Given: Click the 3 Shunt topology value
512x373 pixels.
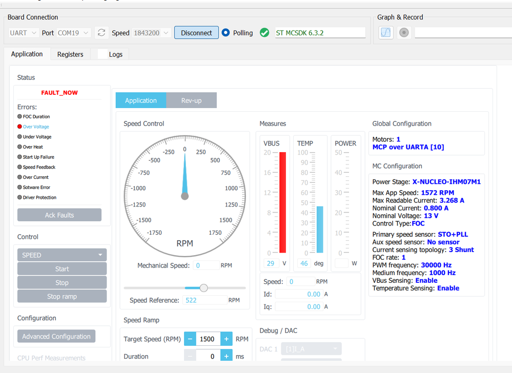Looking at the screenshot, I should [461, 250].
